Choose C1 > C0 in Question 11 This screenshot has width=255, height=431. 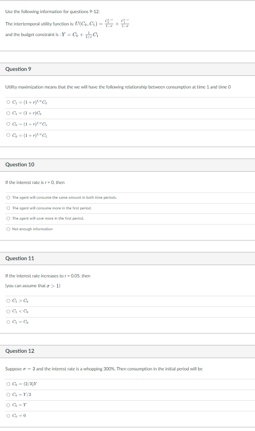click(8, 301)
